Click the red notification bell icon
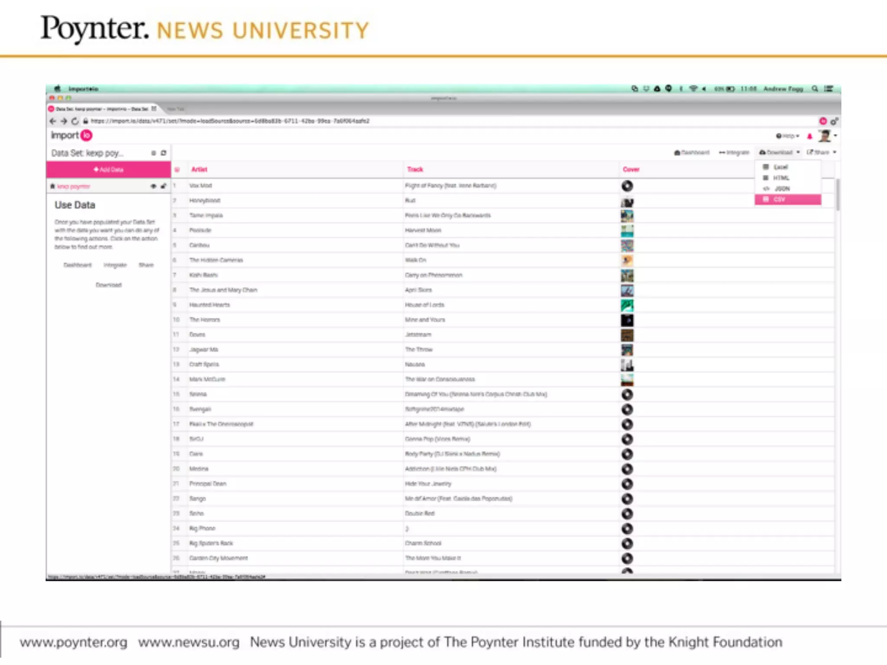The image size is (887, 665). [809, 136]
